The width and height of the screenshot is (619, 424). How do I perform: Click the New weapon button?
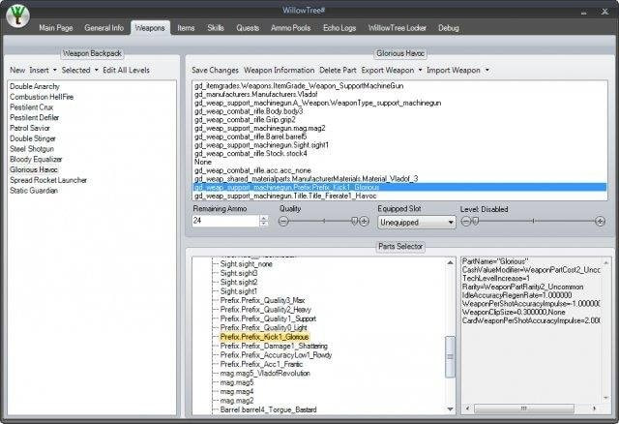point(17,71)
